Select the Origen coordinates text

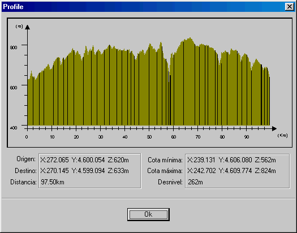click(x=84, y=160)
